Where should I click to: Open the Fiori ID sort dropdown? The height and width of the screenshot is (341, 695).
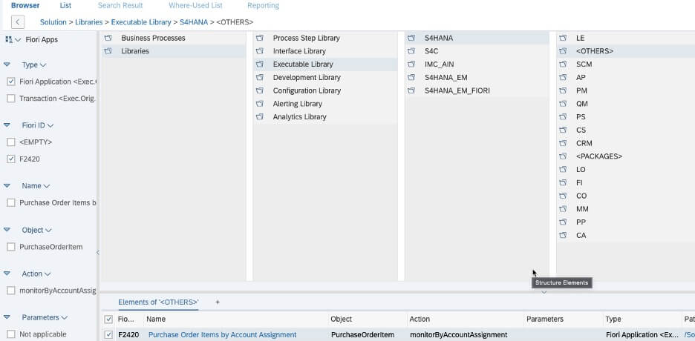pos(50,125)
